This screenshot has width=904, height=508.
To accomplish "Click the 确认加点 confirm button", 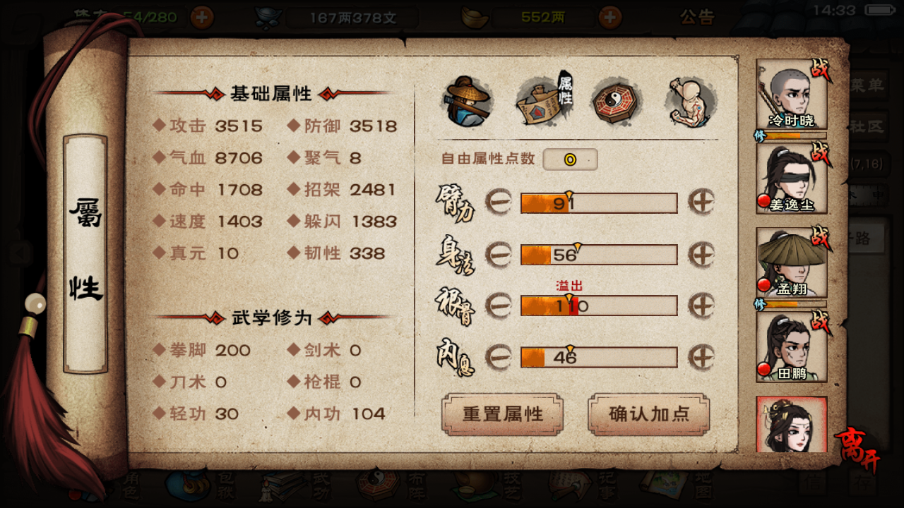I will click(648, 414).
